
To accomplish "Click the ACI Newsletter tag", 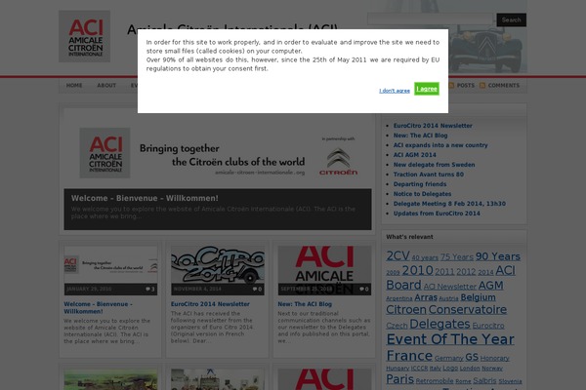I will pyautogui.click(x=449, y=287).
